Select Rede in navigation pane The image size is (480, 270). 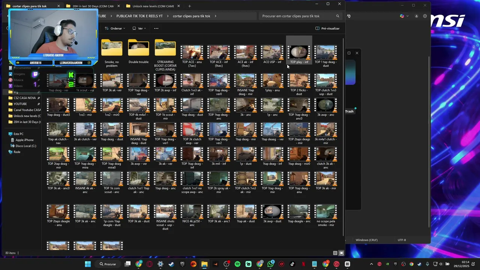coord(17,152)
